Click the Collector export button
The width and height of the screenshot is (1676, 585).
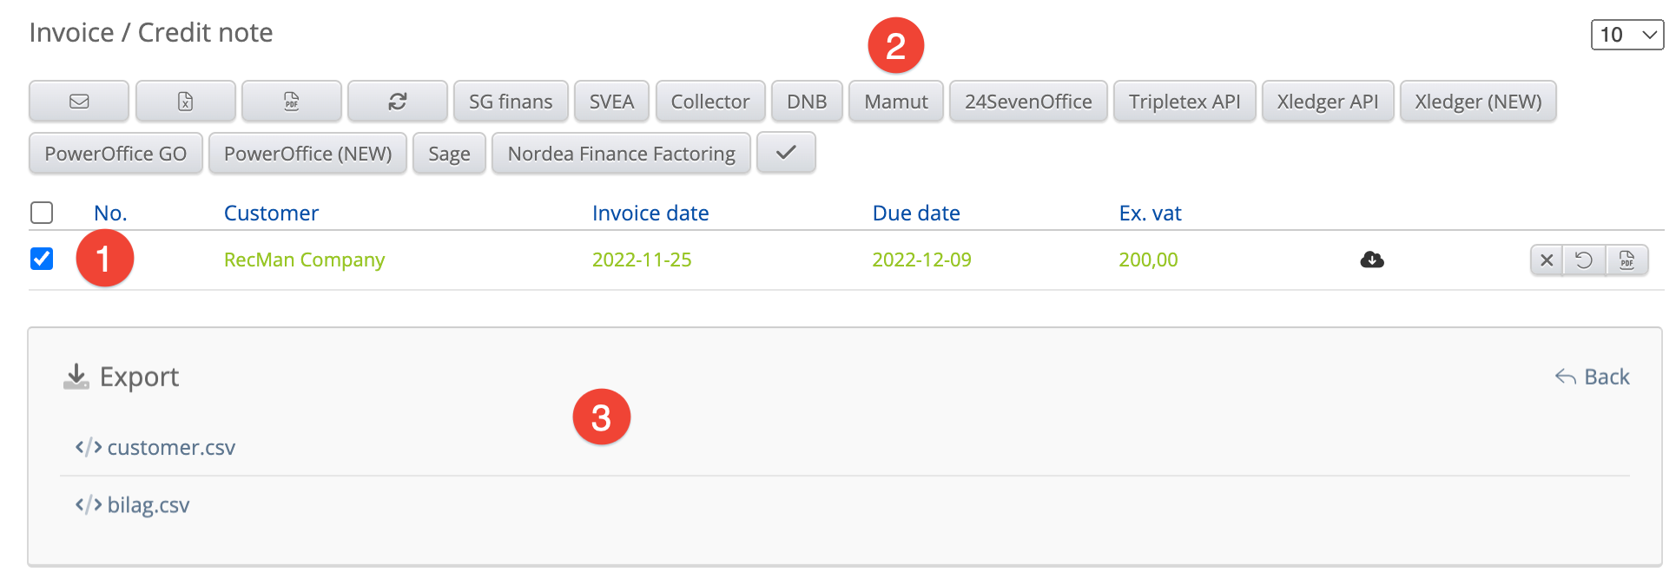point(710,102)
